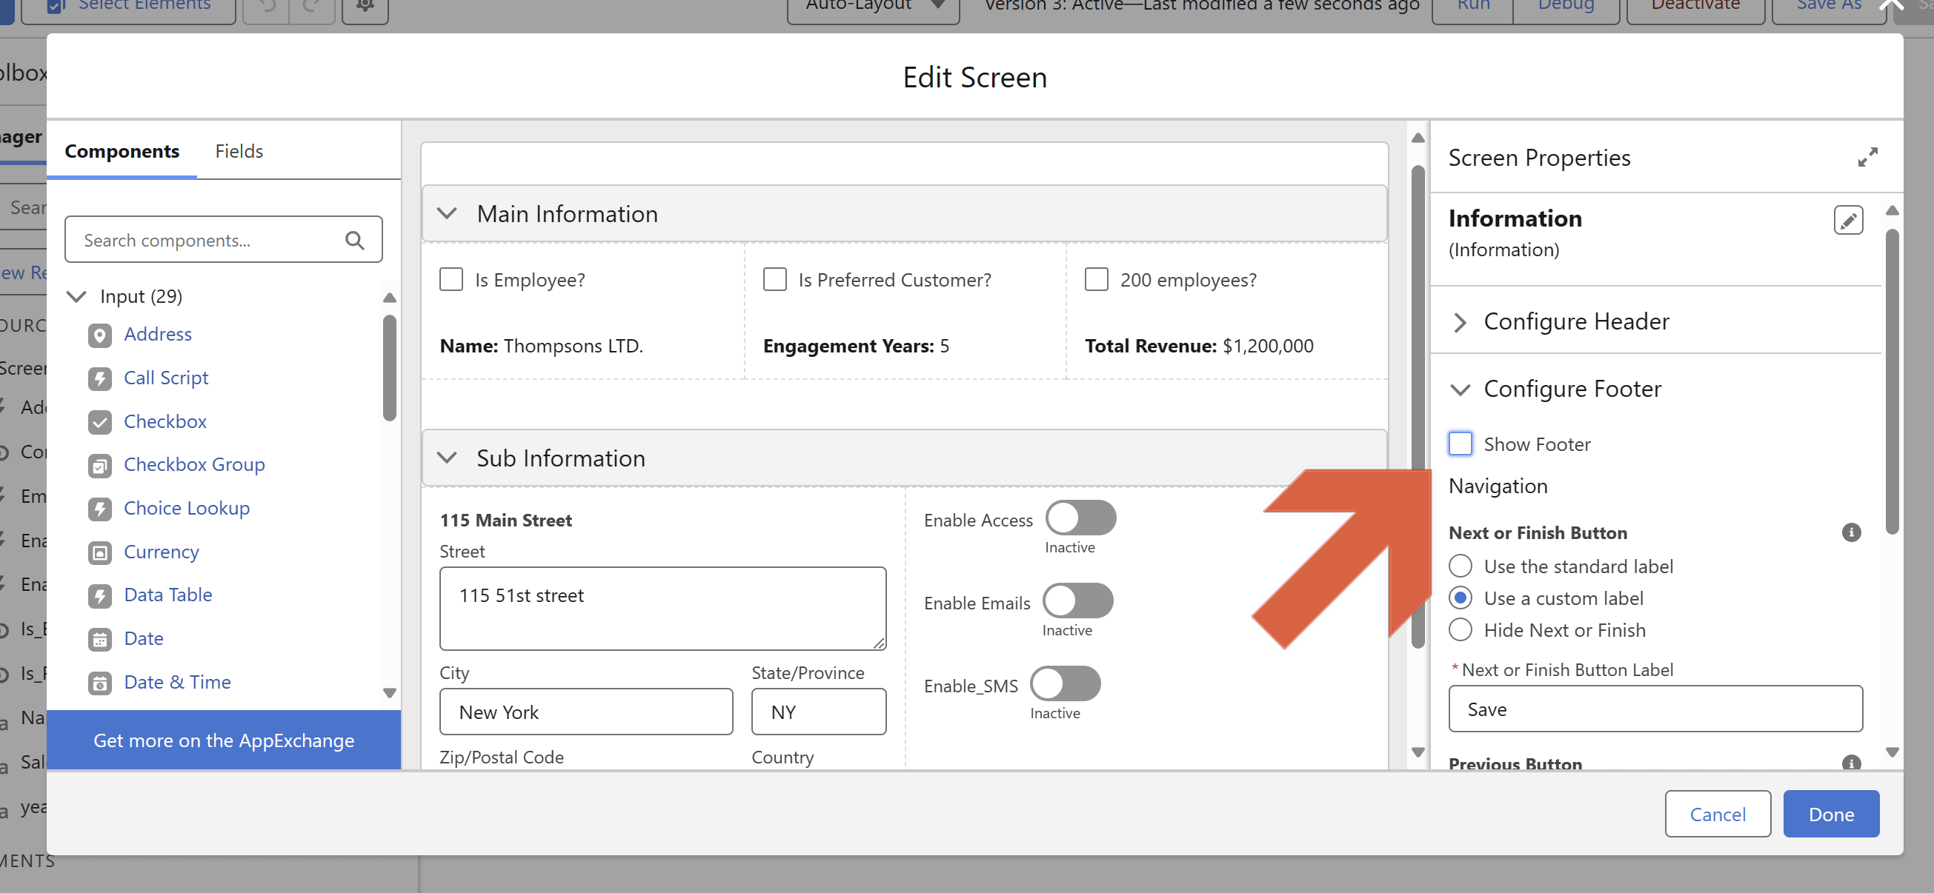Collapse the Main Information section

pos(447,213)
